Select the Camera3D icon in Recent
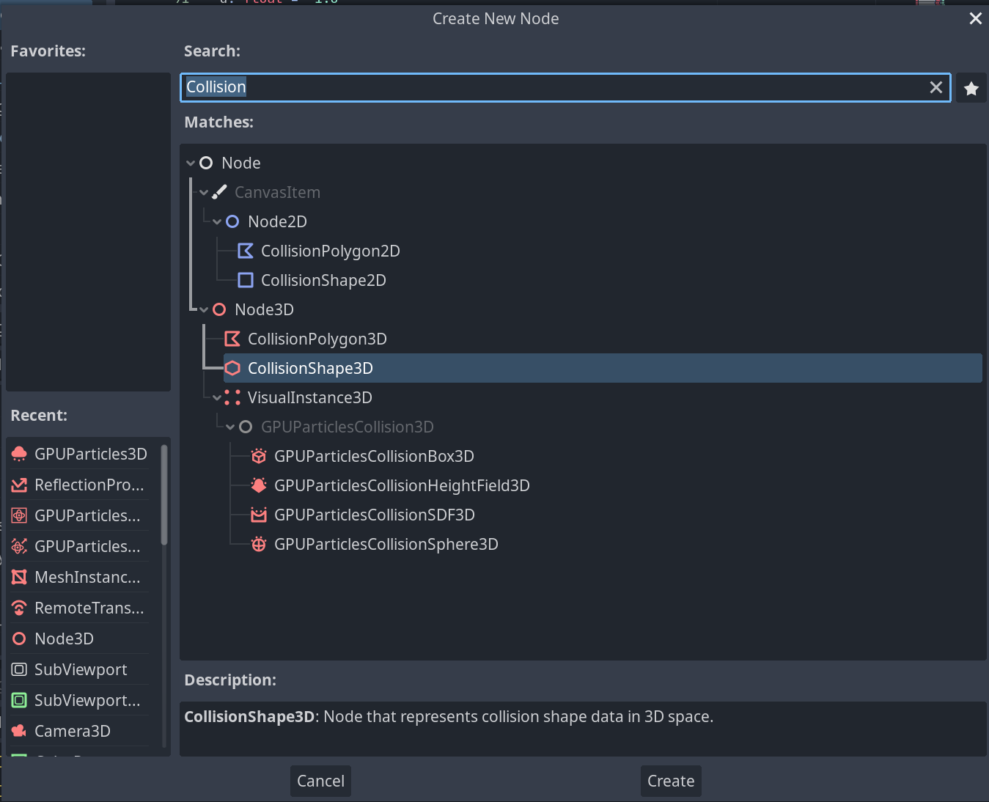The image size is (989, 802). coord(18,731)
